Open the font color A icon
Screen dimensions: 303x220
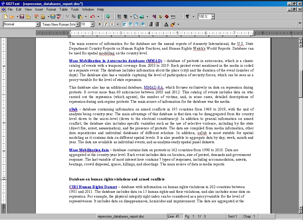pos(166,24)
